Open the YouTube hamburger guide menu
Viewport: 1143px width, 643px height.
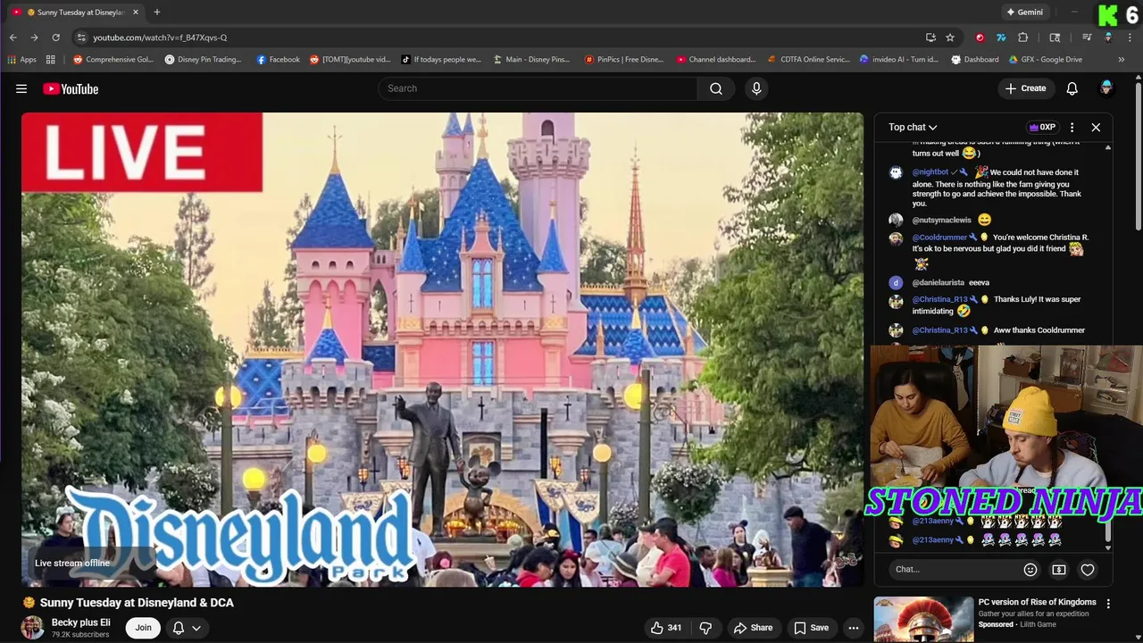pyautogui.click(x=21, y=88)
